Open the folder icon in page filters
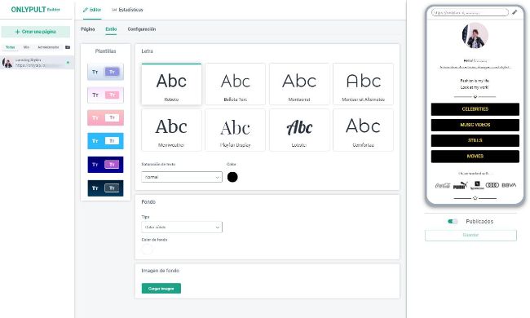Image resolution: width=530 pixels, height=318 pixels. pyautogui.click(x=68, y=47)
